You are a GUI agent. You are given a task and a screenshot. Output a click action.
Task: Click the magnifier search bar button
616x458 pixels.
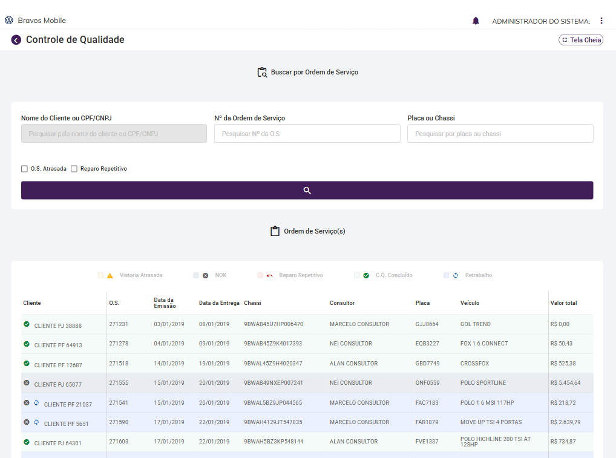point(307,190)
